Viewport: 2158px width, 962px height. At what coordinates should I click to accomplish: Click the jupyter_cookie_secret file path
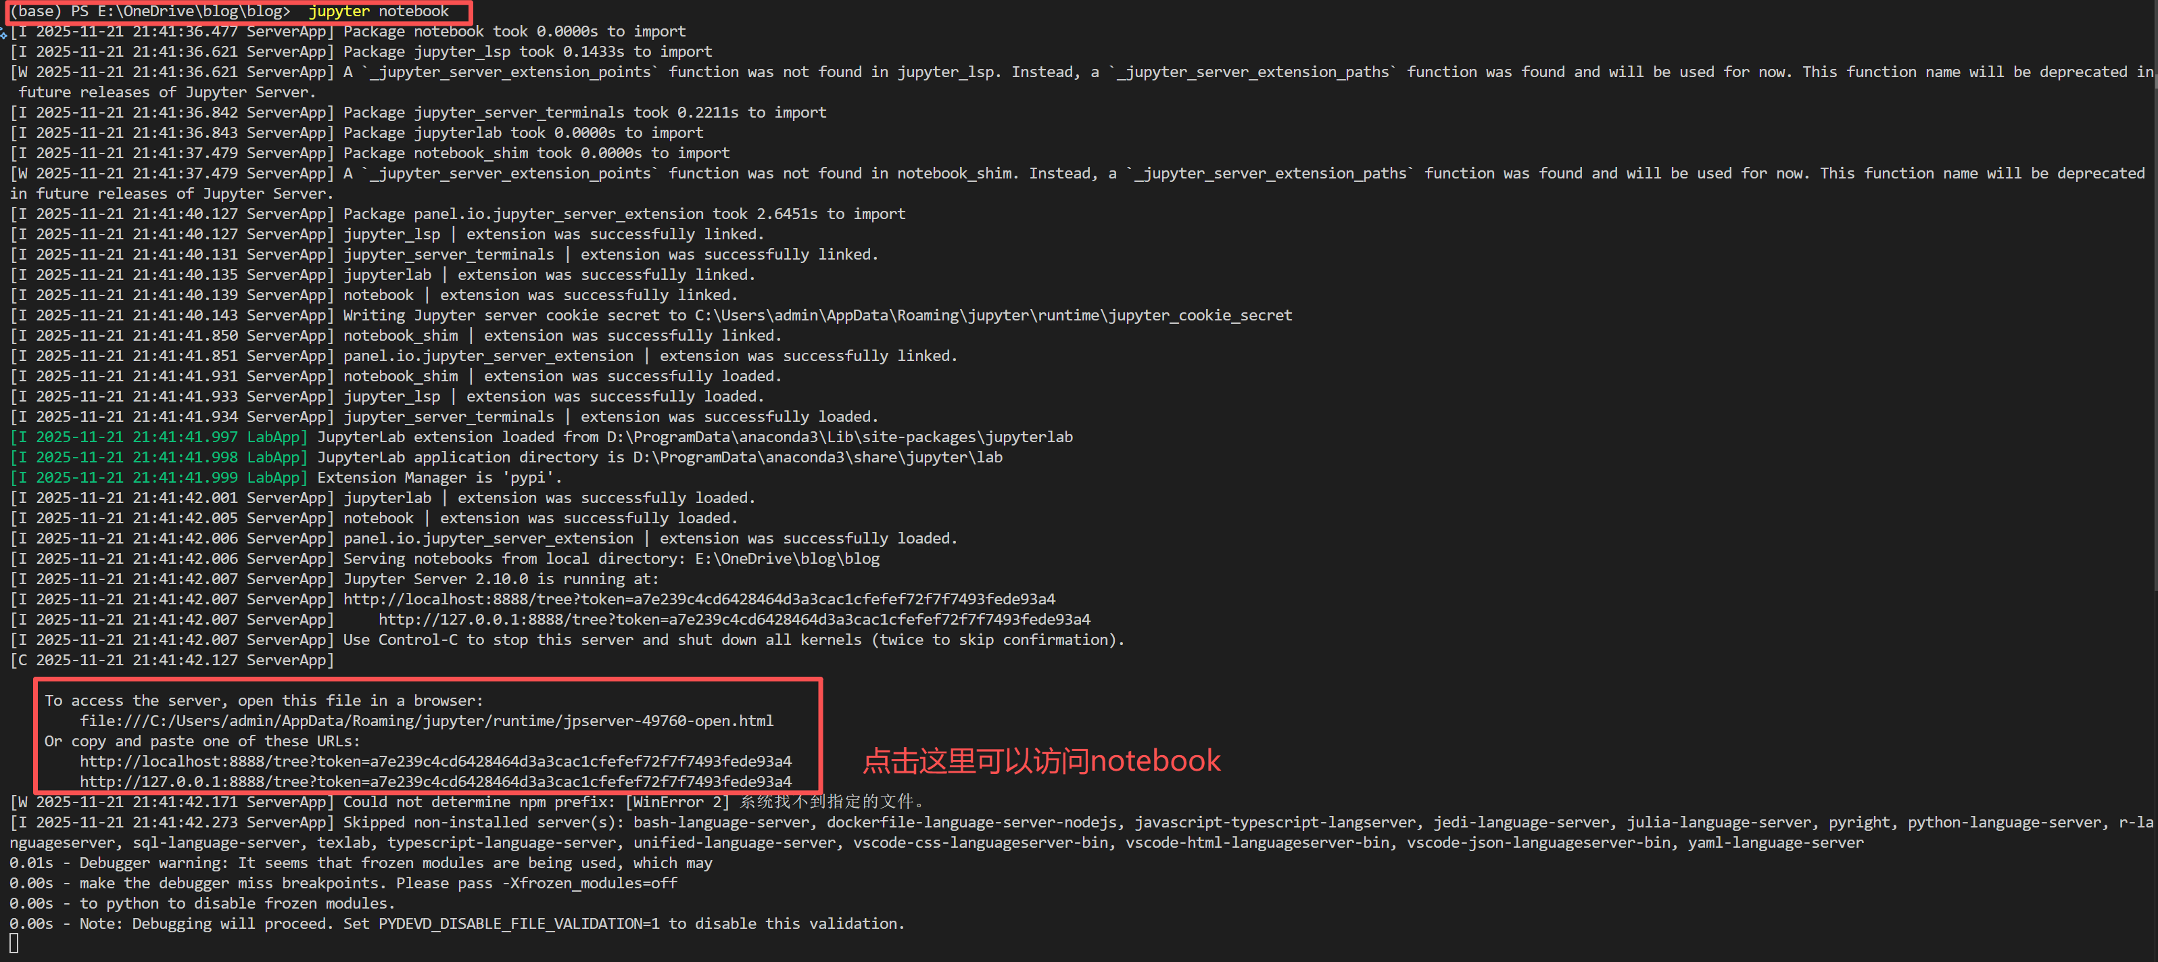point(992,315)
